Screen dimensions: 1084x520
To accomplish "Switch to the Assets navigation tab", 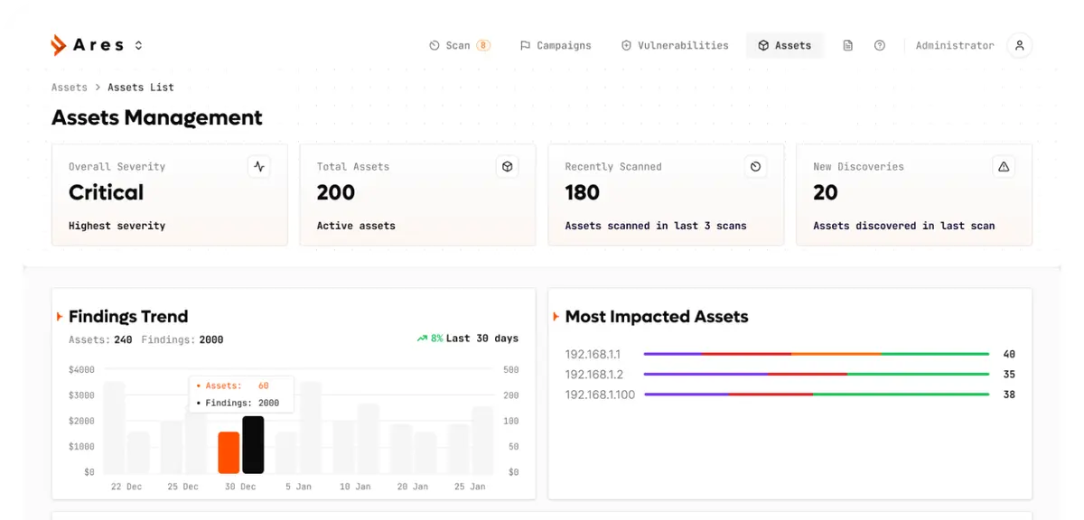I will pyautogui.click(x=784, y=45).
